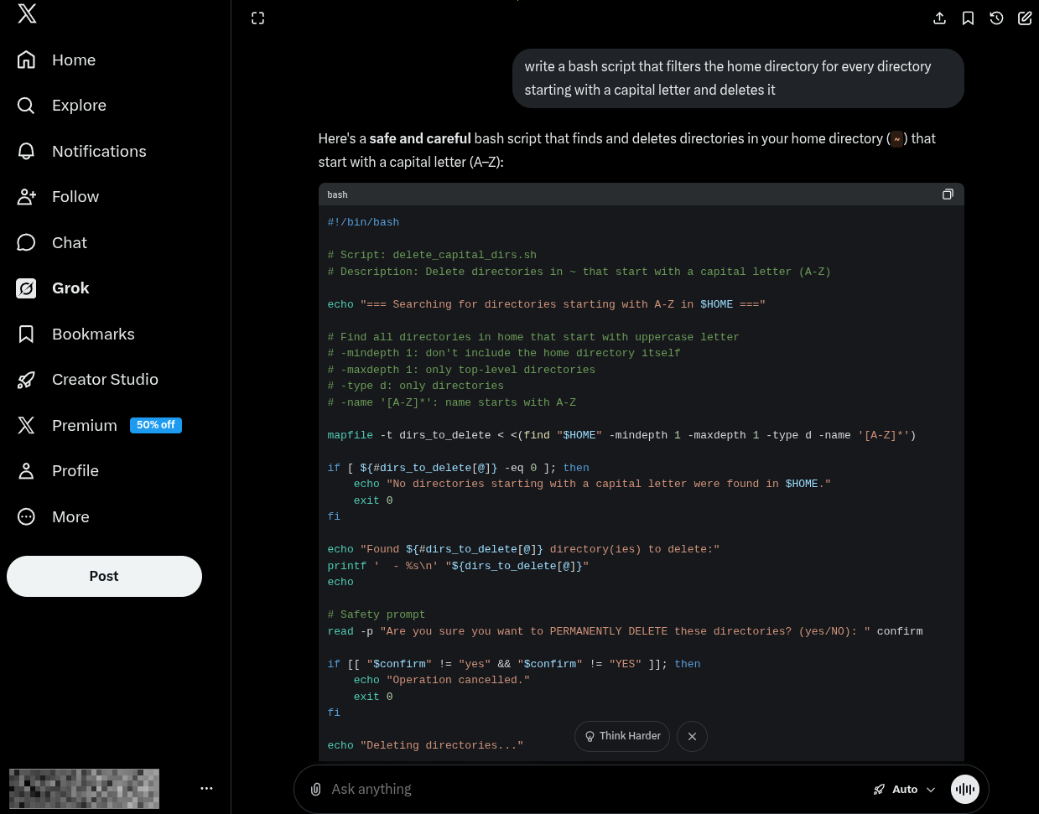Click the '# Script: delete_capital_dirs.sh' comment
The height and width of the screenshot is (814, 1039).
[432, 255]
